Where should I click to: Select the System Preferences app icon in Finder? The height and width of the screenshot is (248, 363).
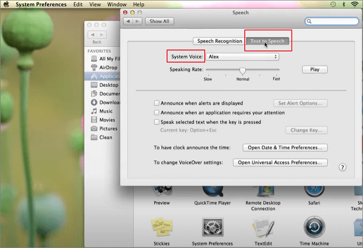pyautogui.click(x=213, y=227)
